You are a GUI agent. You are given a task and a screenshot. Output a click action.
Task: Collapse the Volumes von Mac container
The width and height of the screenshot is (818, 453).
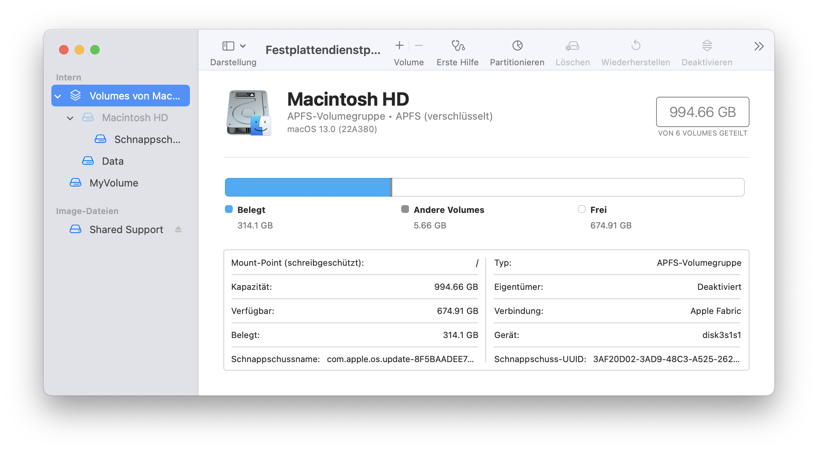click(x=58, y=96)
